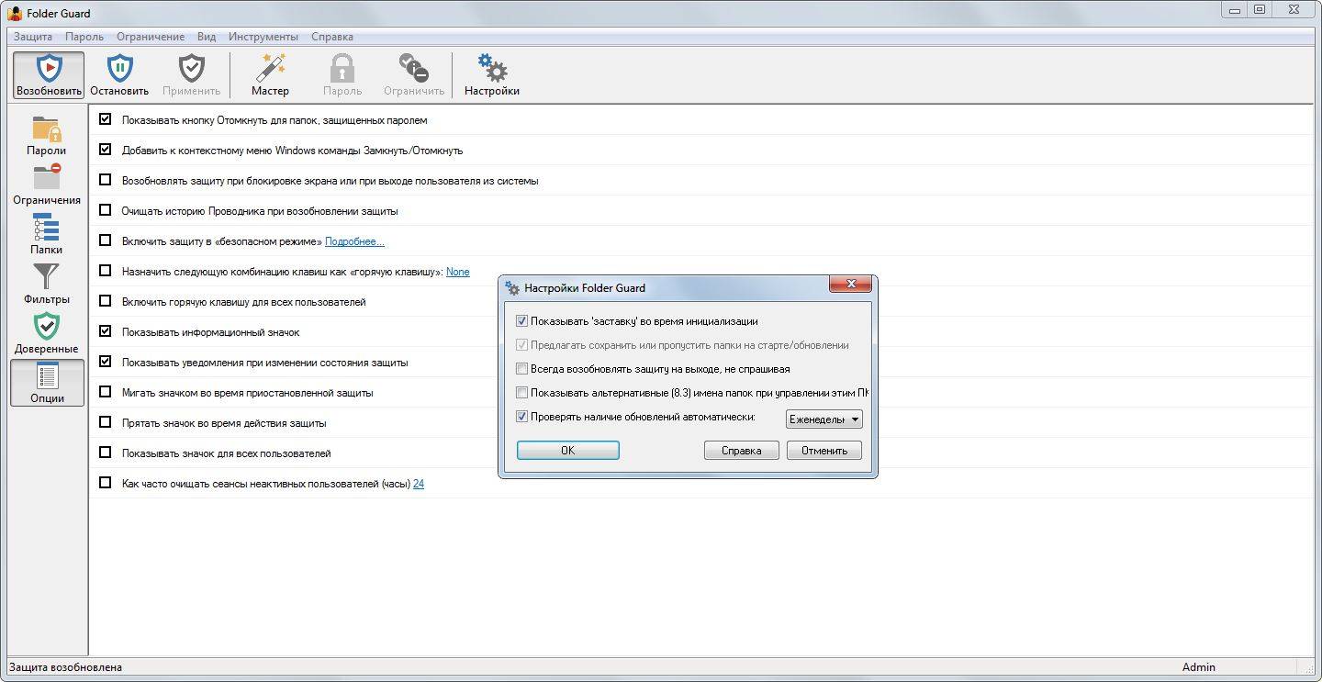Click the Ограничить toolbar icon

coord(413,68)
